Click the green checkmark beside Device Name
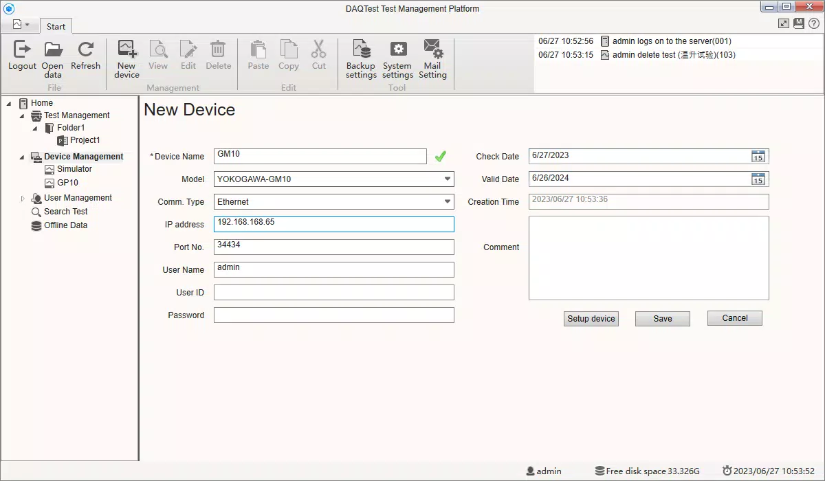 [441, 157]
